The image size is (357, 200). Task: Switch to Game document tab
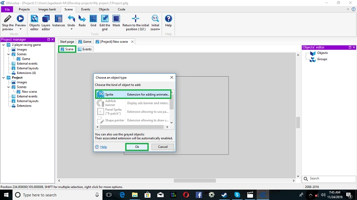click(85, 41)
